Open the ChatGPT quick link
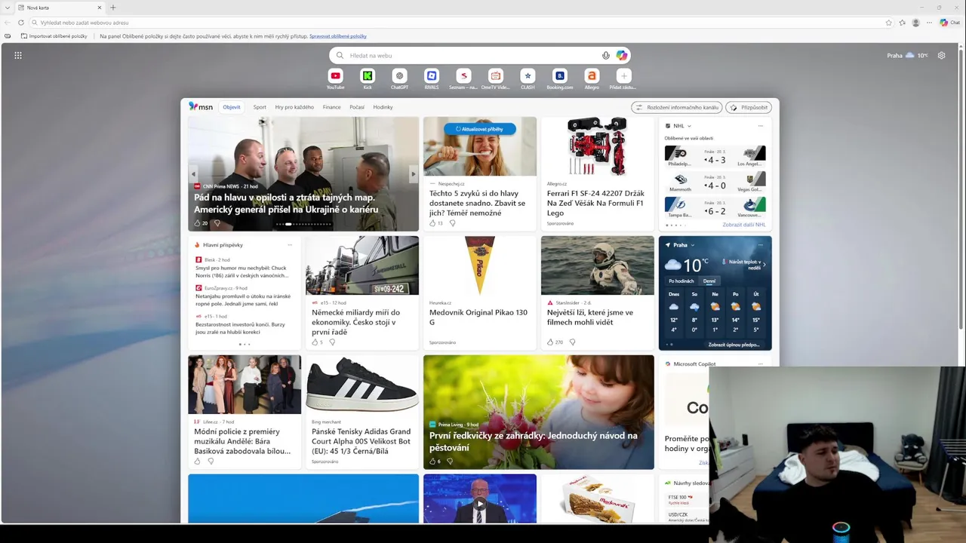This screenshot has height=543, width=966. coord(400,75)
